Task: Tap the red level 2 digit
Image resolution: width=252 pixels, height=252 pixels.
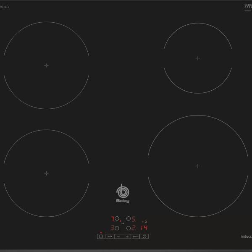Action: pyautogui.click(x=134, y=228)
